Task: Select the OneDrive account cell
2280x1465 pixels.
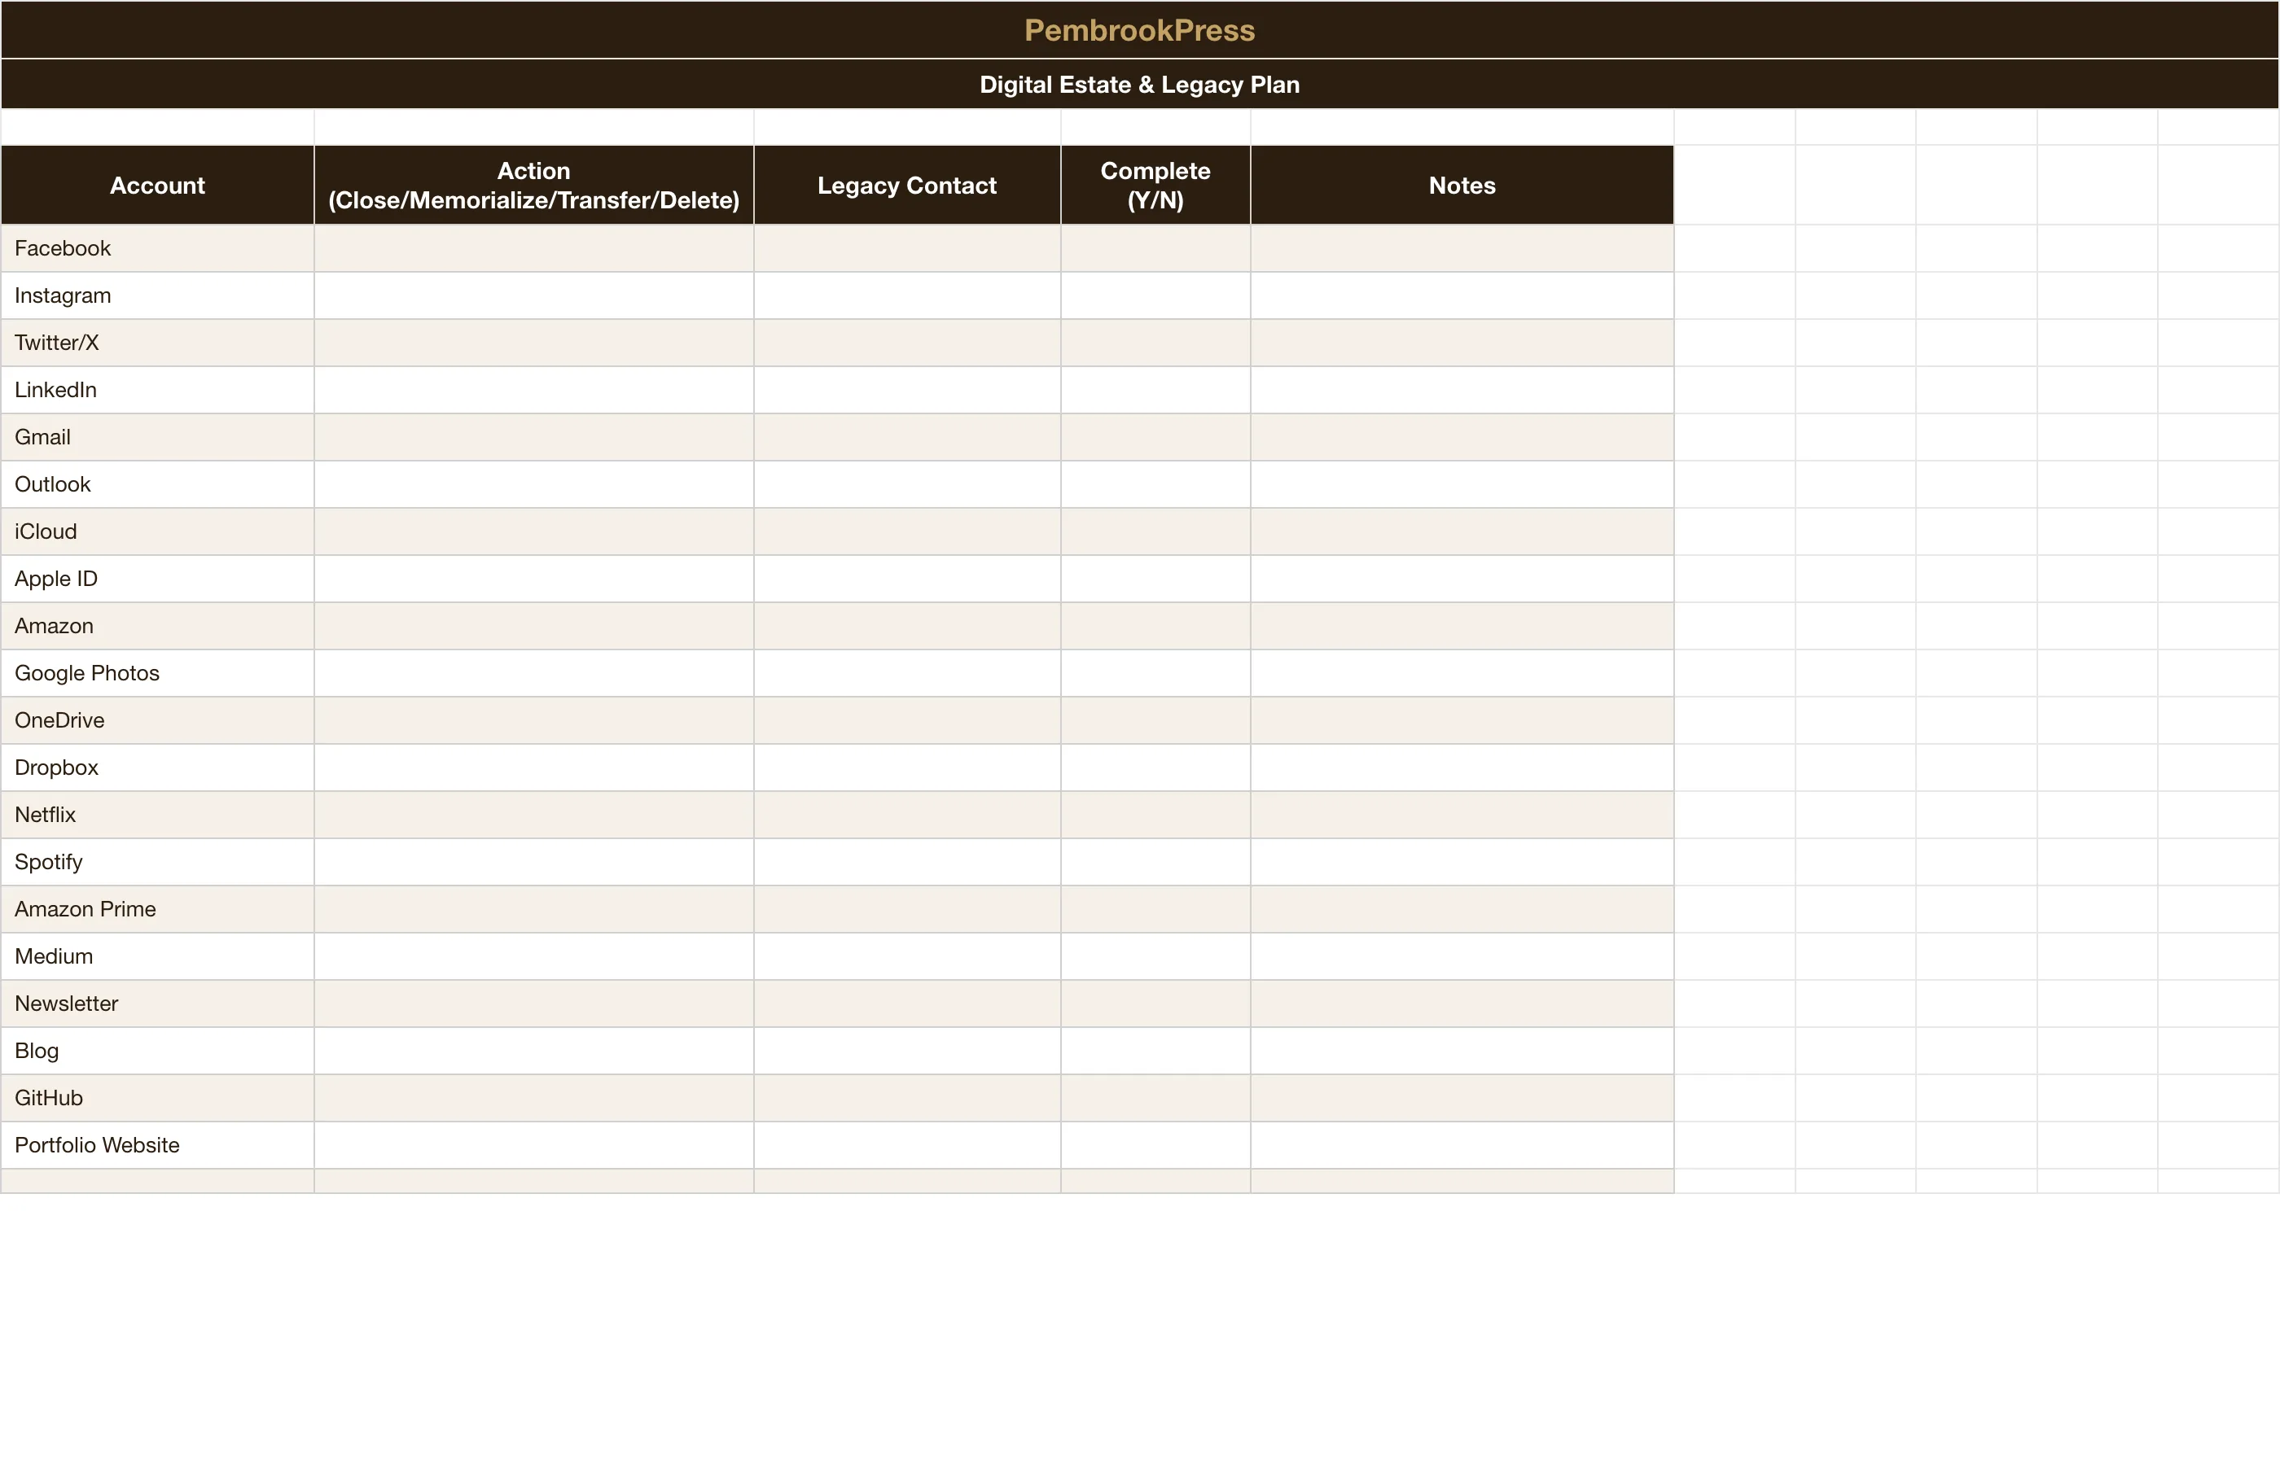Action: (x=158, y=720)
